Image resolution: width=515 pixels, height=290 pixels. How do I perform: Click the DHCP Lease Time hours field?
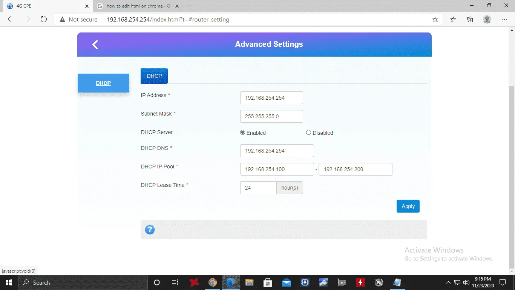[258, 188]
